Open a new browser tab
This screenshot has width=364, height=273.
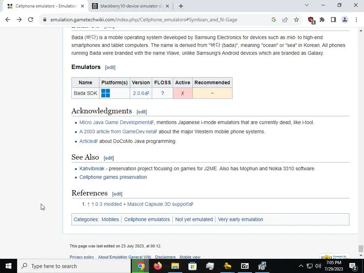[181, 6]
